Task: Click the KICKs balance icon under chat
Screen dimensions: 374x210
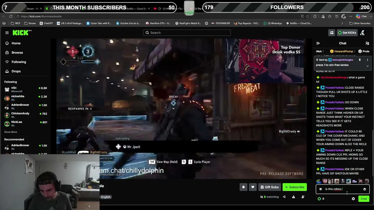Action: pyautogui.click(x=319, y=199)
